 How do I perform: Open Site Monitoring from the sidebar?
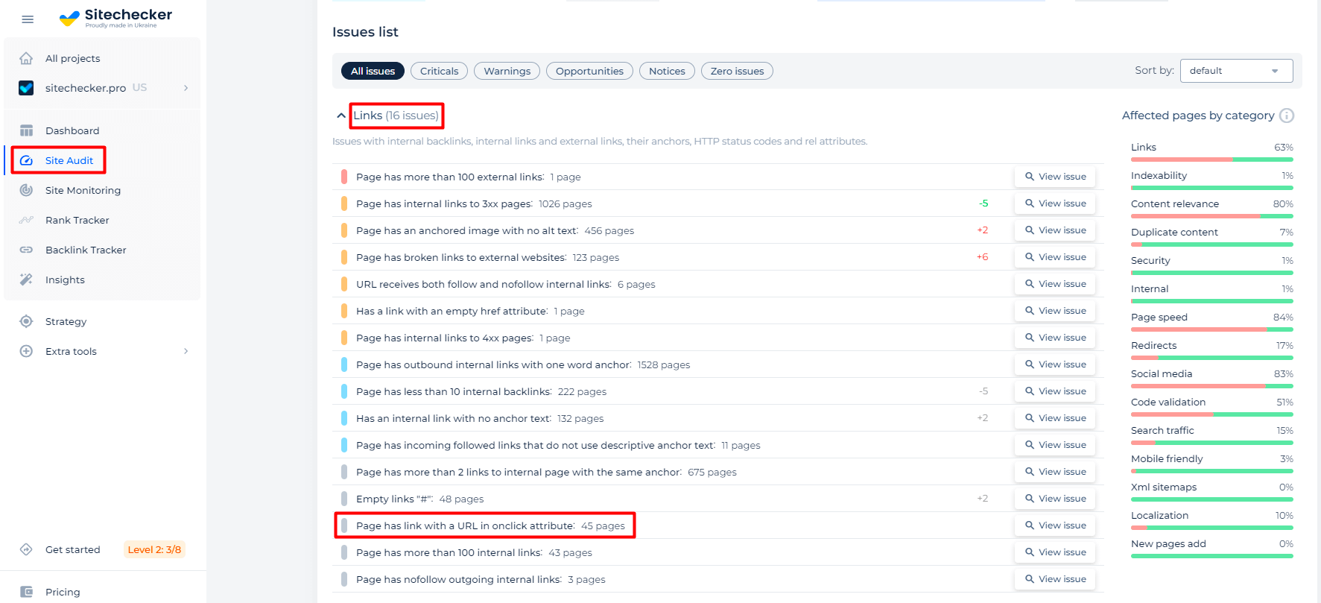click(x=83, y=190)
